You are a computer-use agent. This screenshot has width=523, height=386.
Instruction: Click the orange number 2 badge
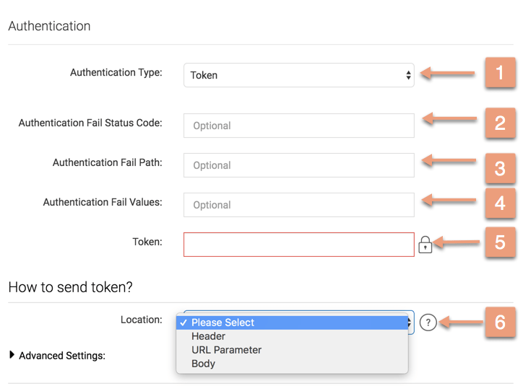500,123
